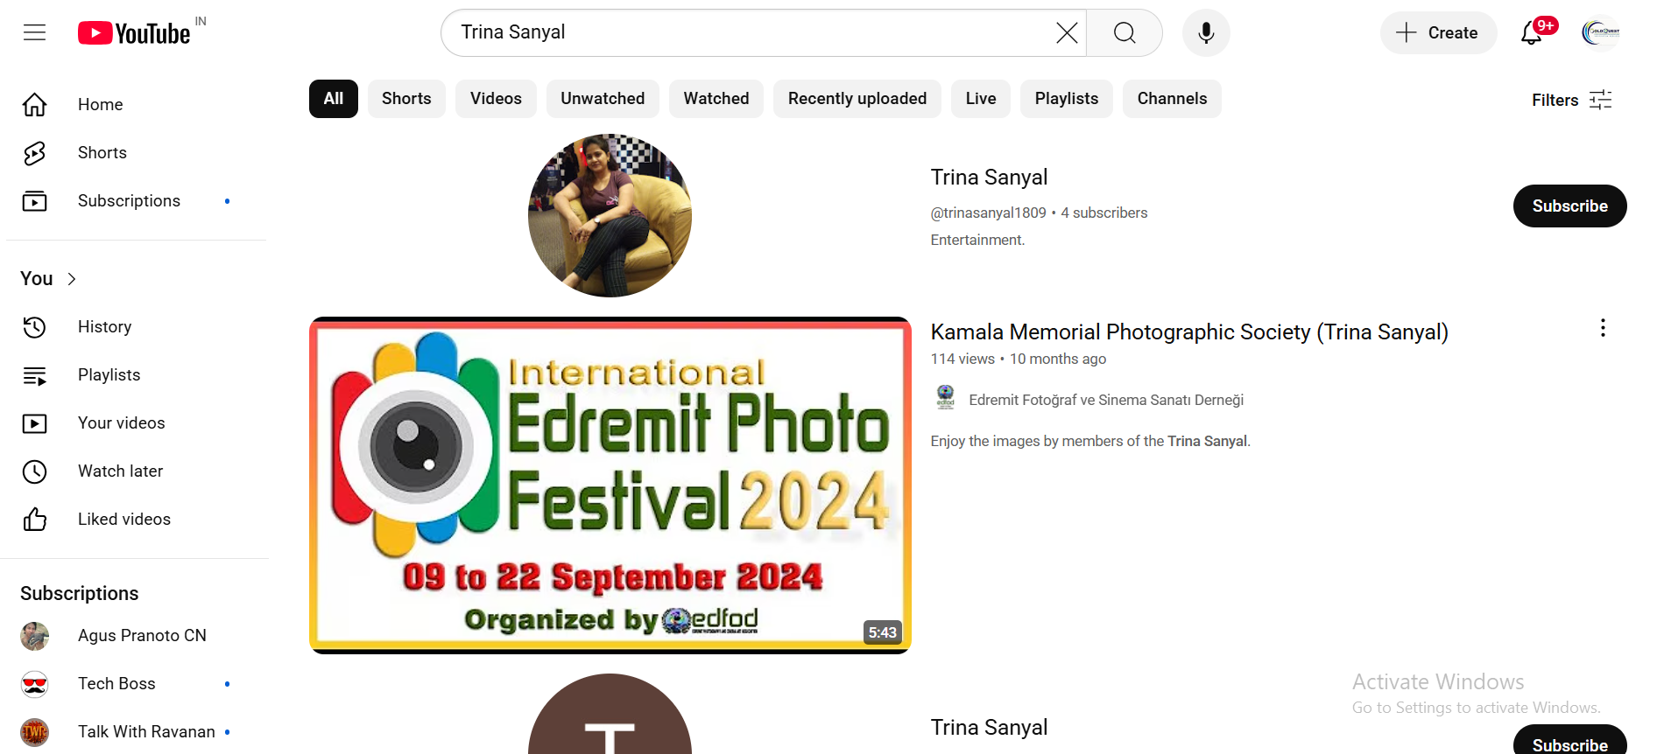Filter results by Watched

click(716, 99)
